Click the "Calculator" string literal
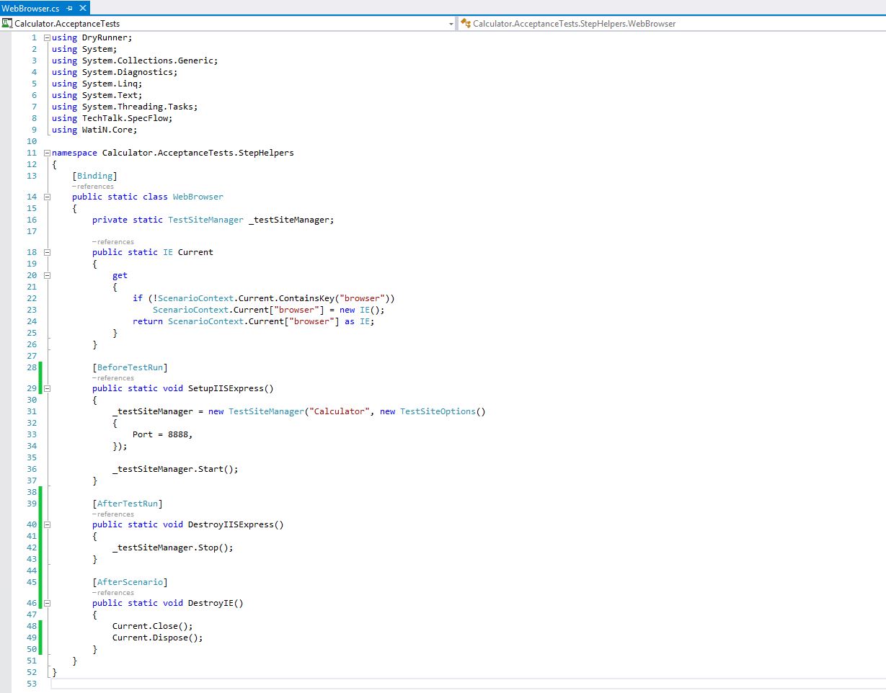 point(339,411)
